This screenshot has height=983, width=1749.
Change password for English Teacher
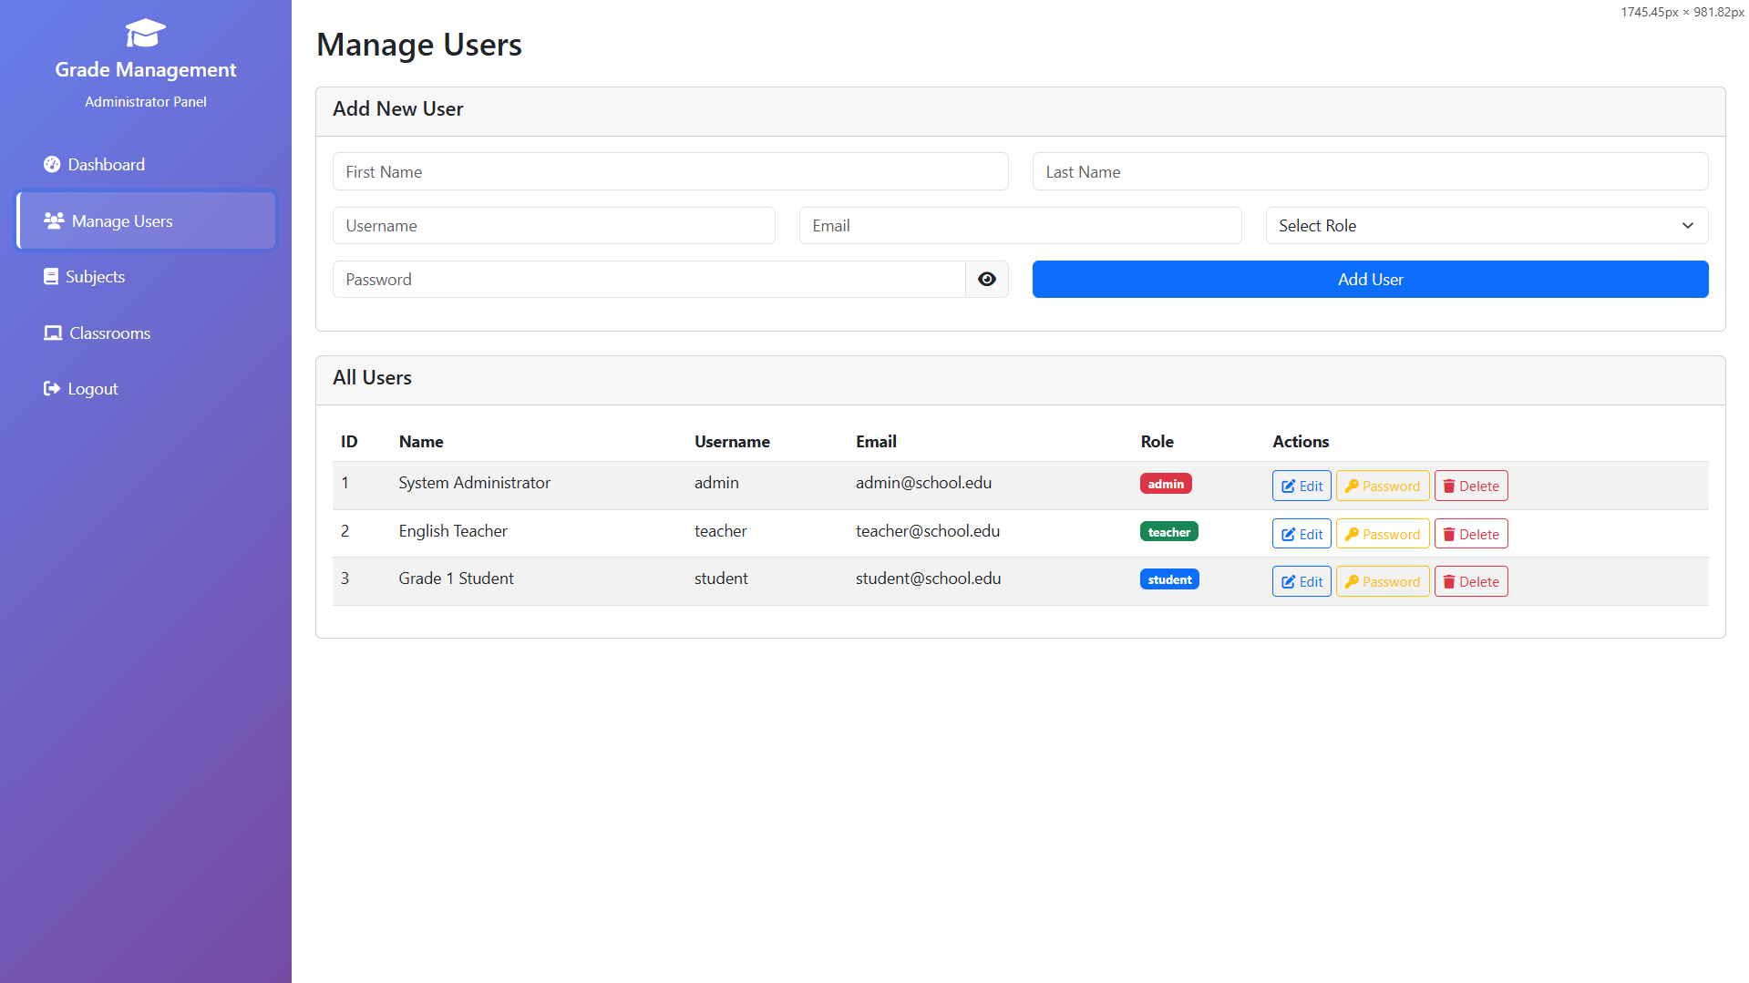click(x=1382, y=535)
